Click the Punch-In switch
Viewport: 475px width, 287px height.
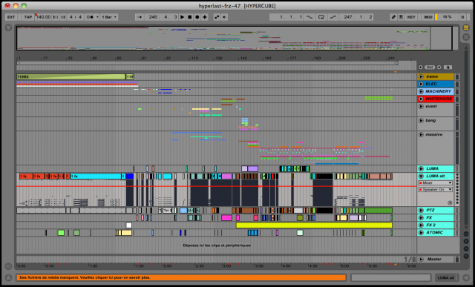click(x=309, y=17)
